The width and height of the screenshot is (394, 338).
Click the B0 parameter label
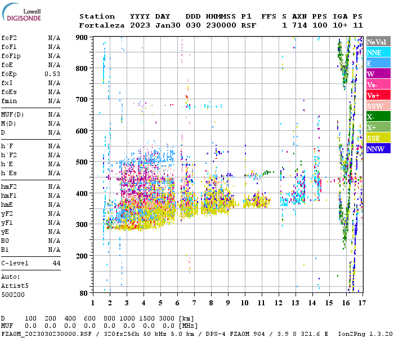pyautogui.click(x=5, y=241)
